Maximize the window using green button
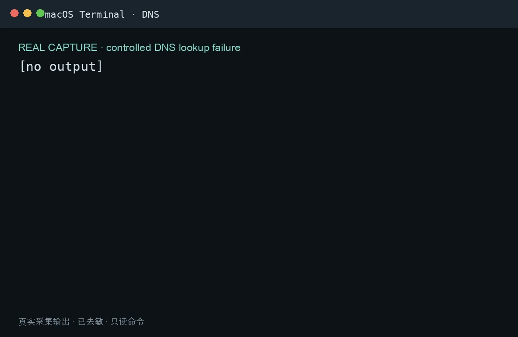518x337 pixels. [x=40, y=13]
